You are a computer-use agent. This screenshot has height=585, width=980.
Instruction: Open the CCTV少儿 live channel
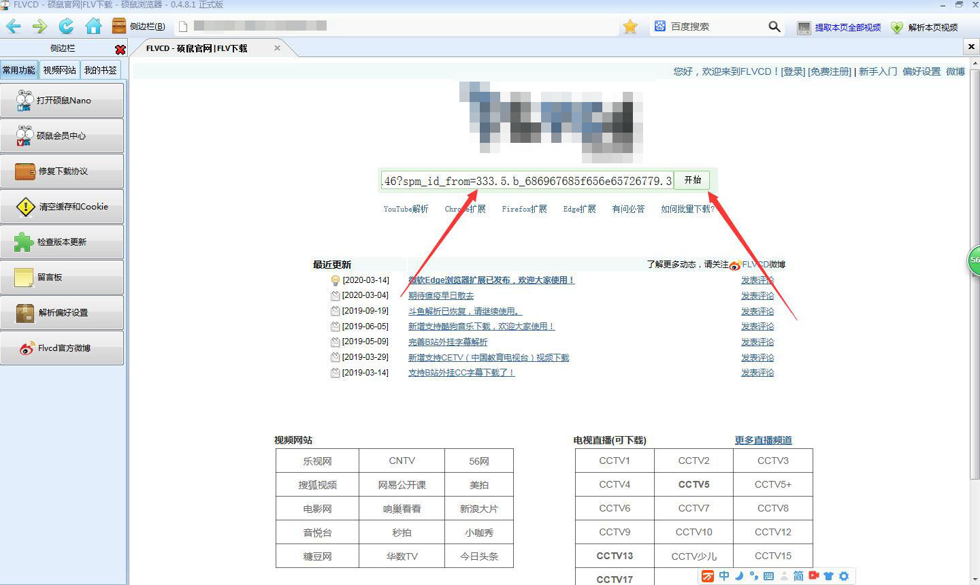pyautogui.click(x=693, y=556)
